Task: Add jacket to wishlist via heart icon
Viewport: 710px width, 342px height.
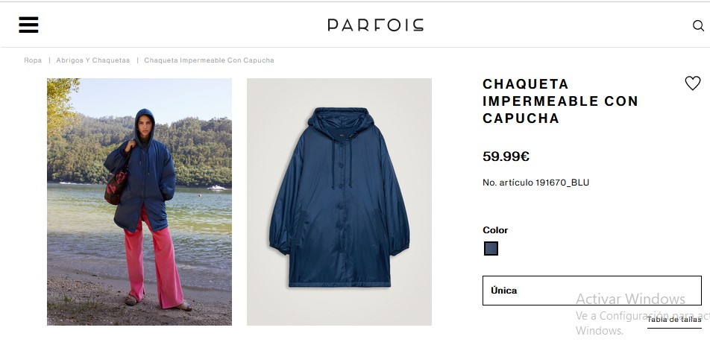Action: (692, 83)
